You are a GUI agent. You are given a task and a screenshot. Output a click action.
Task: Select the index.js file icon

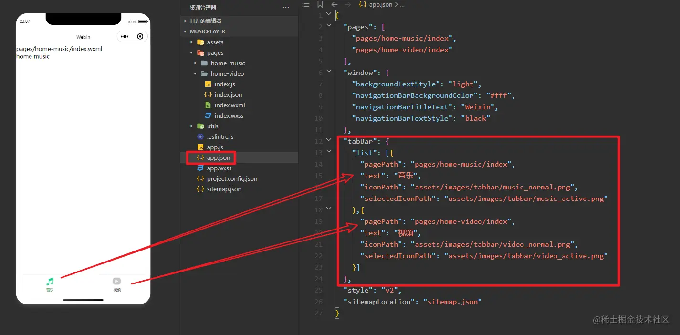pos(208,84)
